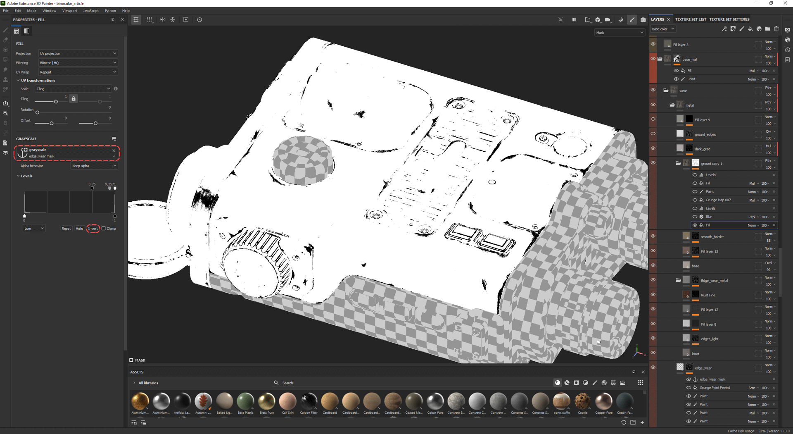The width and height of the screenshot is (793, 434).
Task: Open the Grayscale section menu icon
Action: (x=114, y=139)
